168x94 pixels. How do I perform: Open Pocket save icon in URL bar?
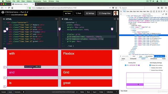[x=113, y=8]
